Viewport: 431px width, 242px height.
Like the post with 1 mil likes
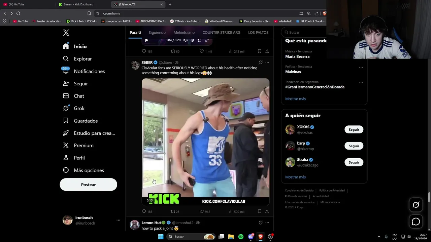206,51
